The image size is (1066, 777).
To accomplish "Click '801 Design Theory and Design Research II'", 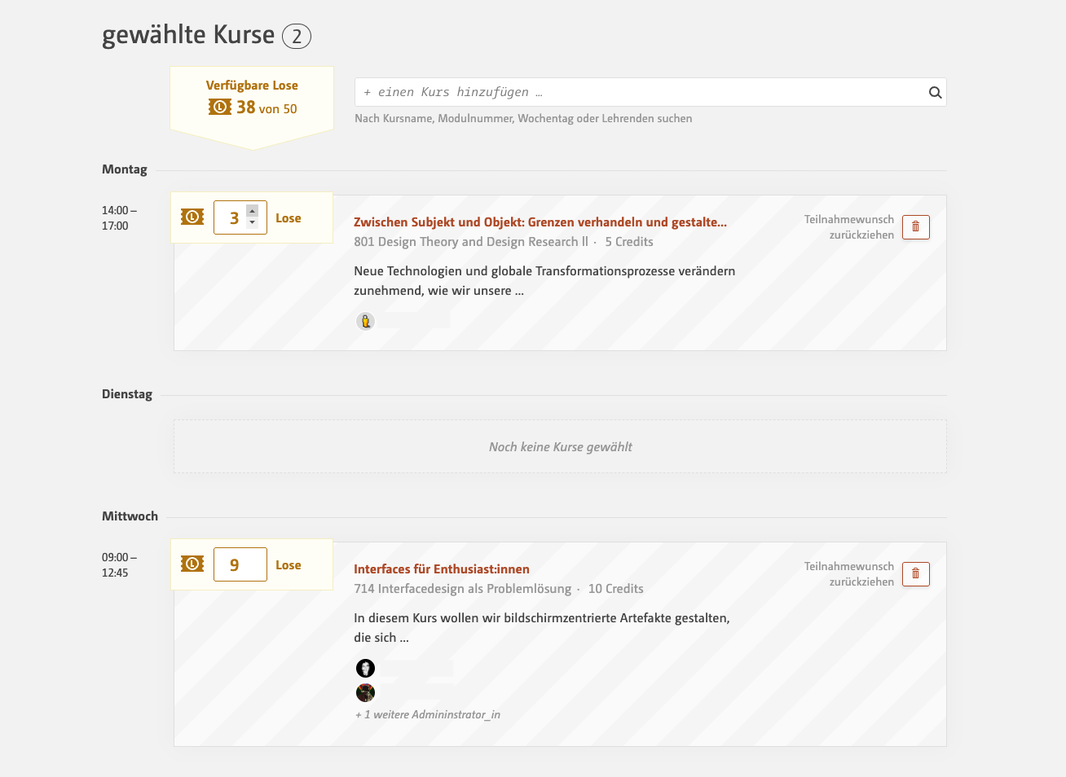I will point(471,241).
